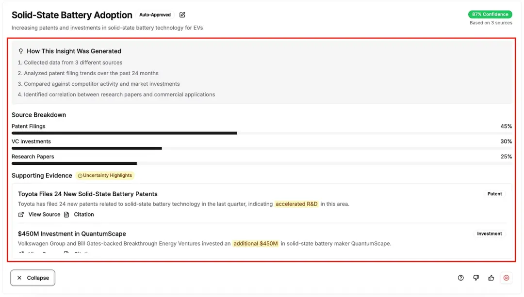
Task: Click the external link icon for Toyota source
Action: click(21, 214)
